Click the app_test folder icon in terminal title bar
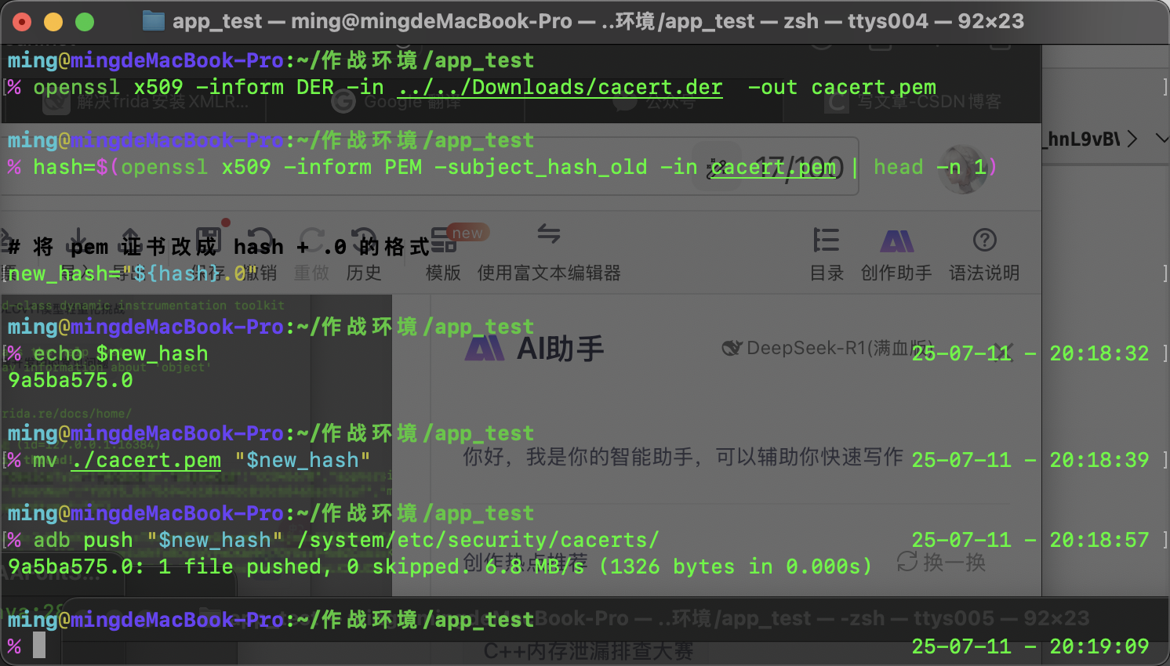Screen dimensions: 1170x666 click(x=154, y=21)
